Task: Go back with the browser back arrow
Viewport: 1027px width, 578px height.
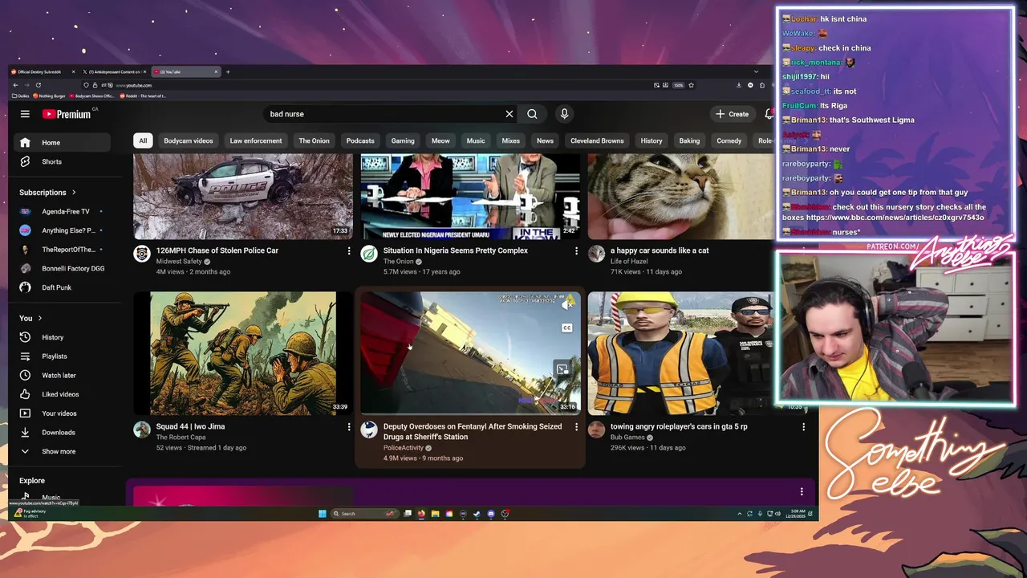Action: [x=16, y=85]
